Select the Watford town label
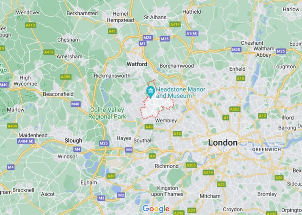The image size is (302, 215). coord(137,64)
